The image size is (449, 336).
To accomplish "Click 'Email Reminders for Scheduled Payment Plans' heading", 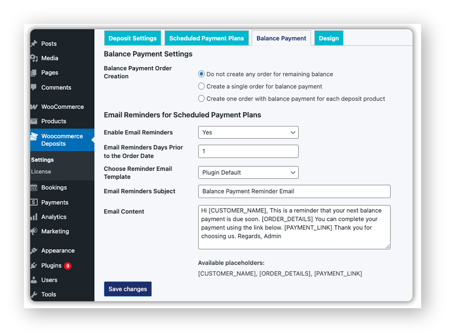I will tap(182, 115).
